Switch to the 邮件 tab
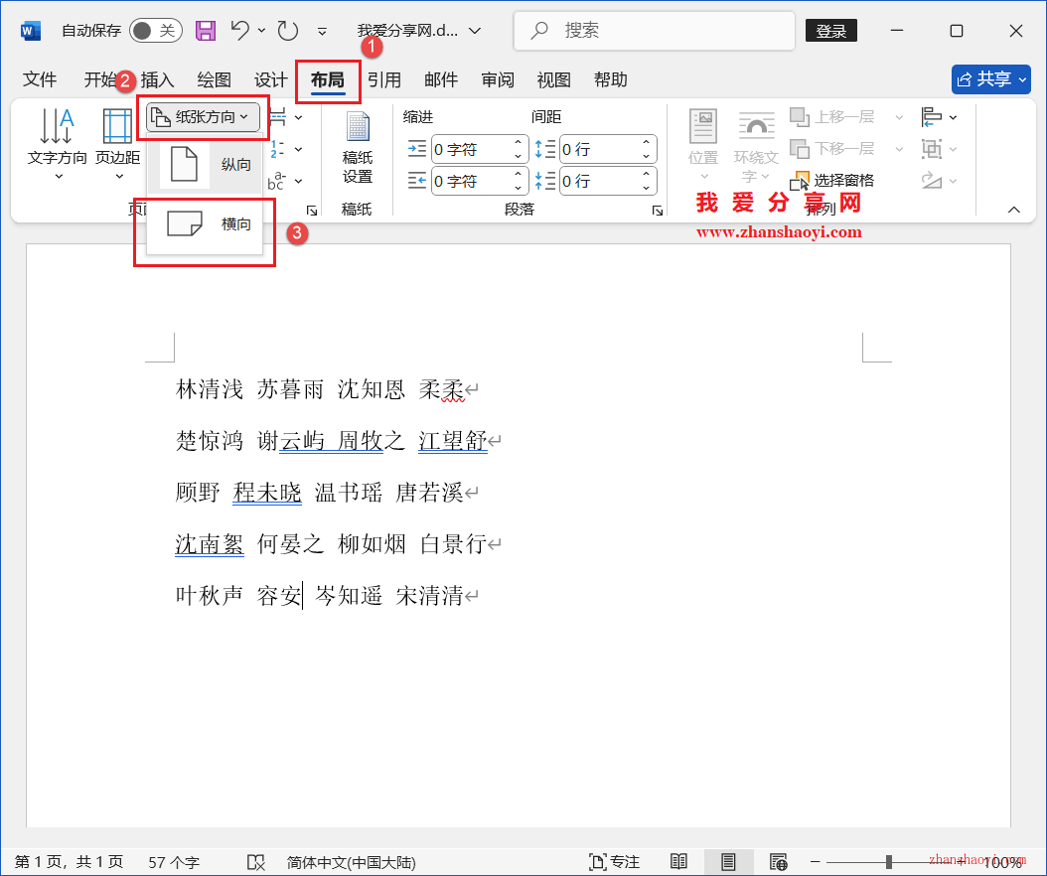The height and width of the screenshot is (876, 1047). (441, 80)
